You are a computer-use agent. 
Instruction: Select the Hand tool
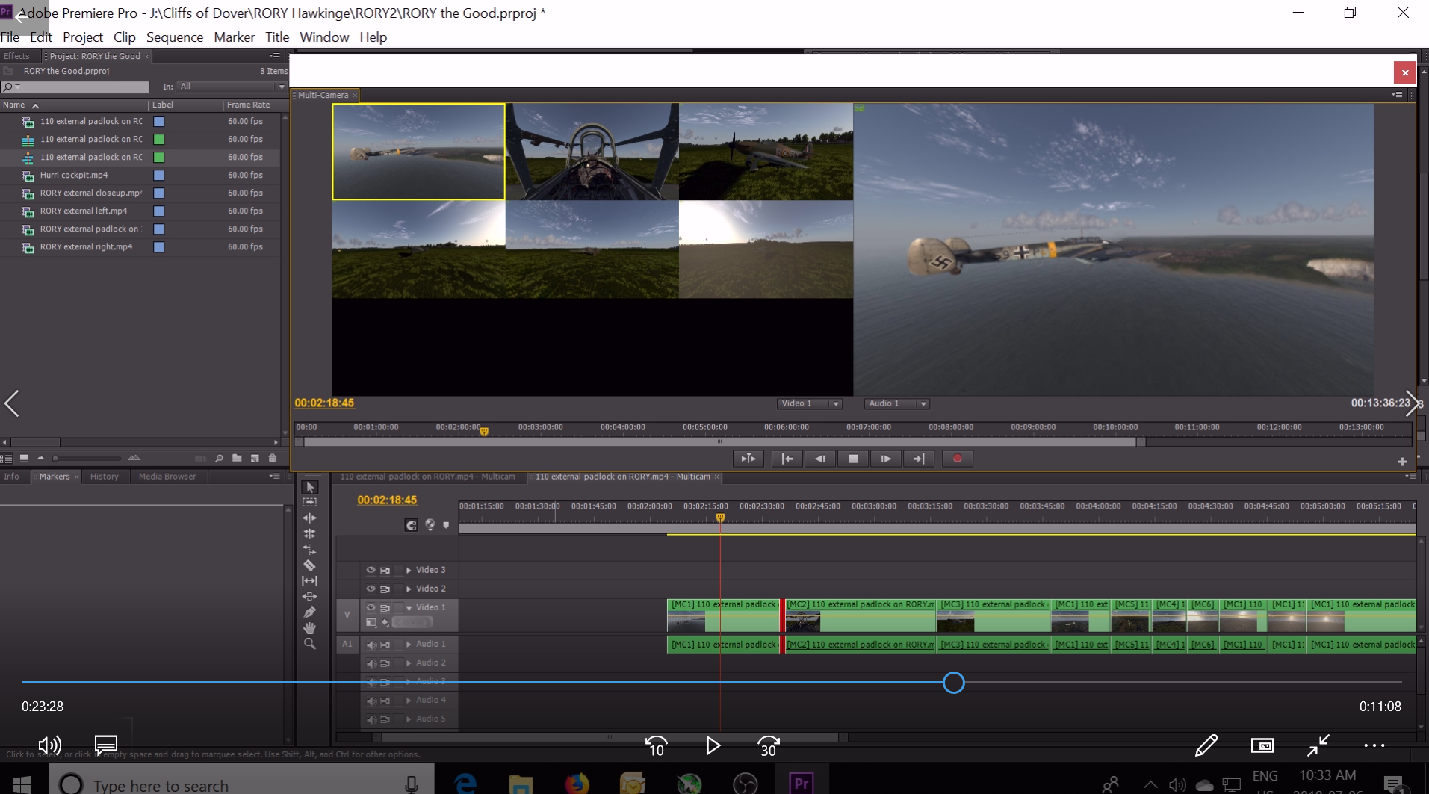[x=310, y=627]
